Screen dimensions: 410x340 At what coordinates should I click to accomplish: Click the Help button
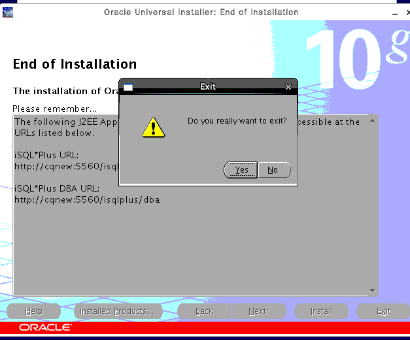34,311
